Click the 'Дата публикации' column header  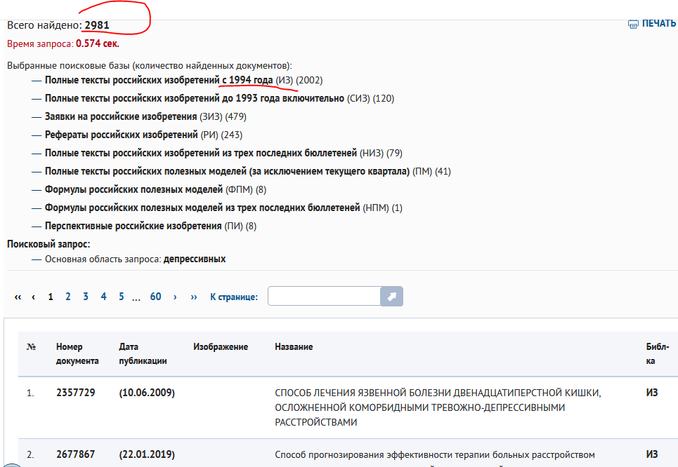pos(143,353)
